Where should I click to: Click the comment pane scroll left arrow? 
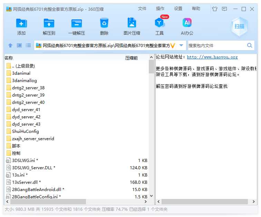point(158,201)
